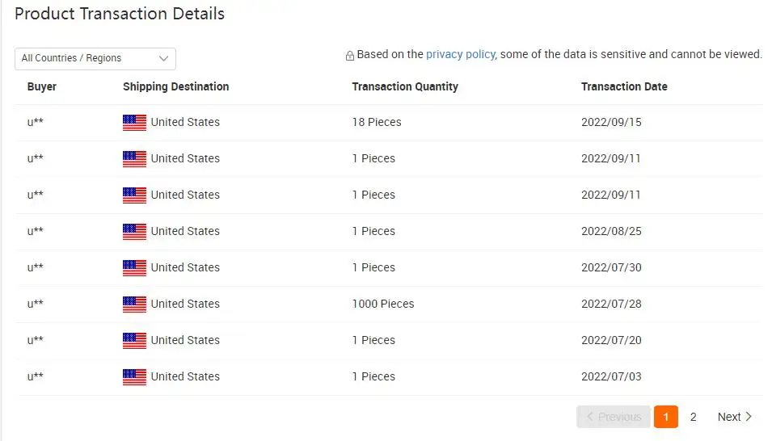Click the 18 Pieces quantity cell
The image size is (772, 441).
pos(377,123)
